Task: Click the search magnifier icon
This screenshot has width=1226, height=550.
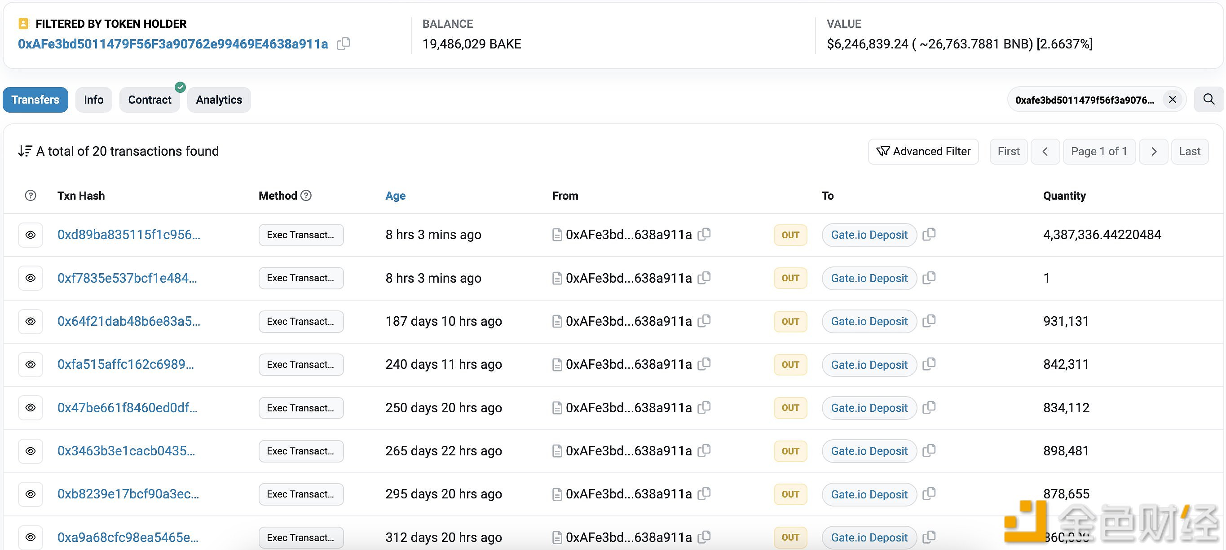Action: click(x=1208, y=99)
